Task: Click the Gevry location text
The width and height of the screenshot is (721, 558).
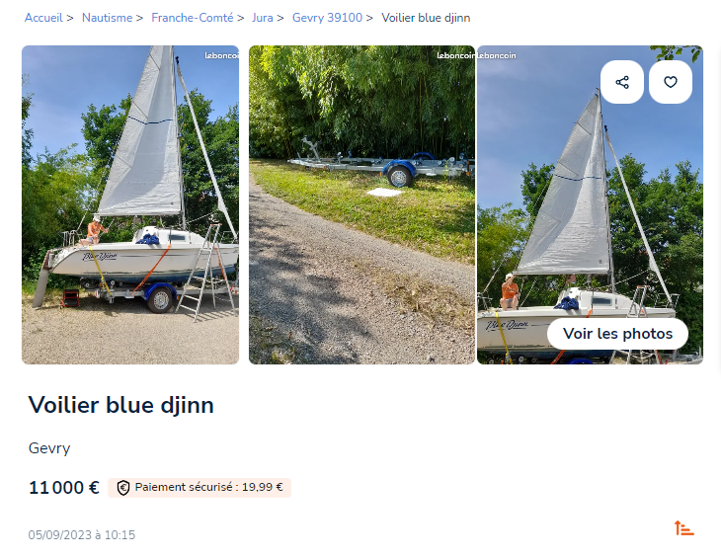Action: 49,448
